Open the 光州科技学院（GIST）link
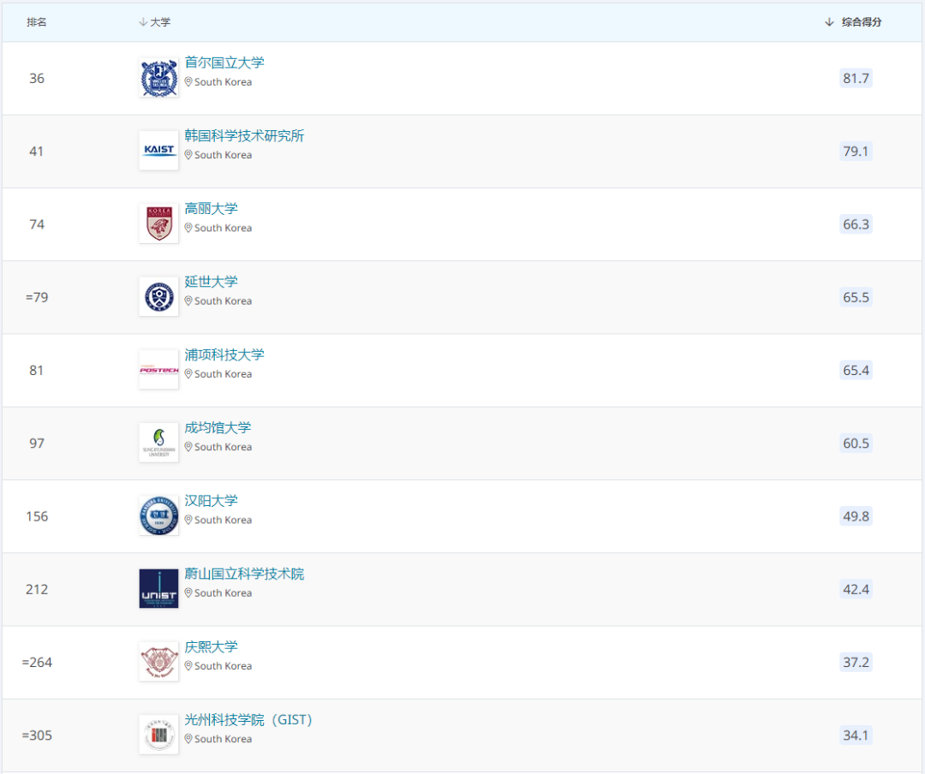The height and width of the screenshot is (774, 925). [248, 720]
